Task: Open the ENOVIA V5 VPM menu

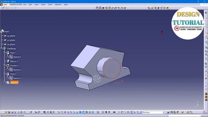Action: (x=16, y=5)
